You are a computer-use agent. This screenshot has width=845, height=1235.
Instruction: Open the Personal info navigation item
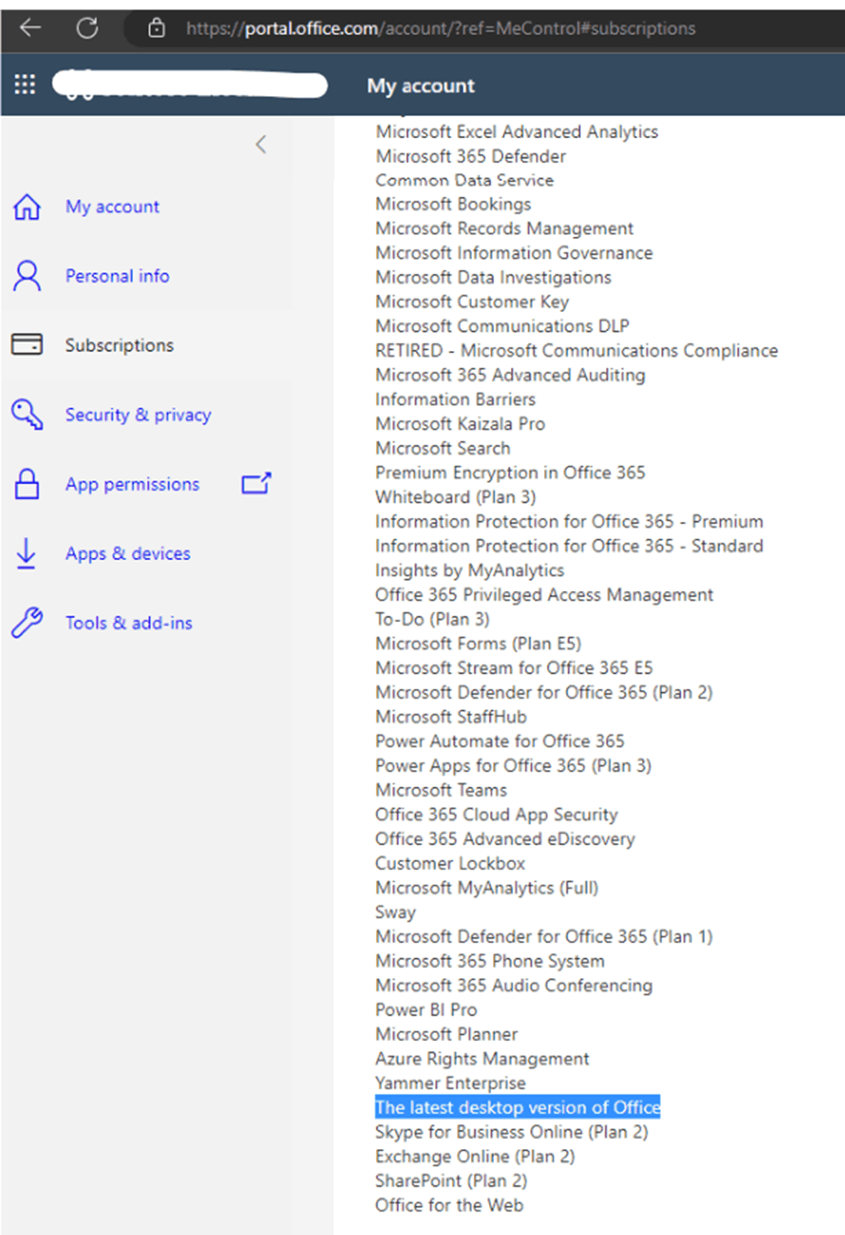pyautogui.click(x=117, y=275)
